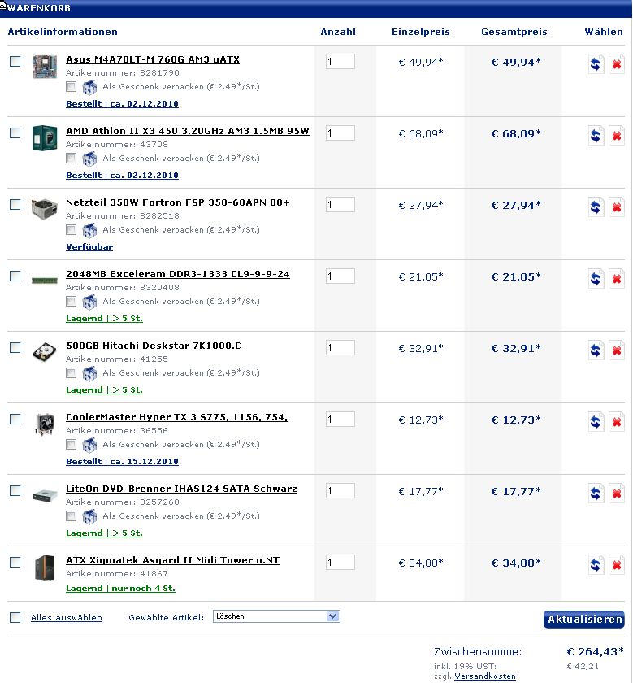The width and height of the screenshot is (633, 683).
Task: Click Lagernd nur noch 4 St. link
Action: coord(120,589)
